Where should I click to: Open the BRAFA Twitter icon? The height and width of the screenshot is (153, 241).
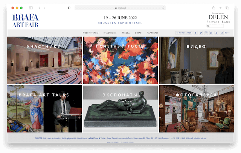201,33
